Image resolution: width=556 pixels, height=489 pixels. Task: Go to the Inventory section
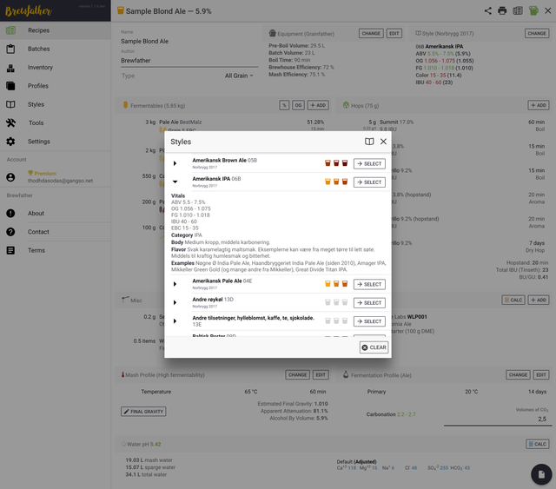point(56,68)
